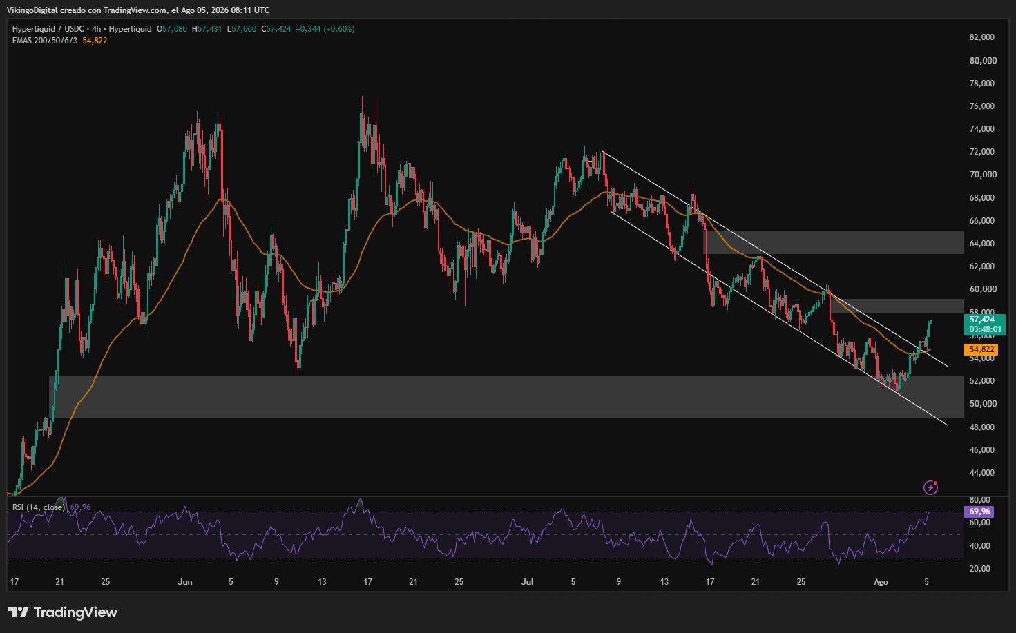Click the Jun label on the time axis
The height and width of the screenshot is (633, 1016).
tap(185, 582)
